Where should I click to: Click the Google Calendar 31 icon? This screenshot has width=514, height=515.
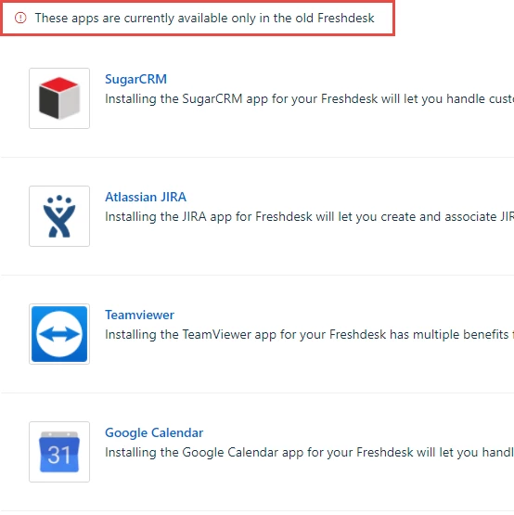pyautogui.click(x=59, y=452)
